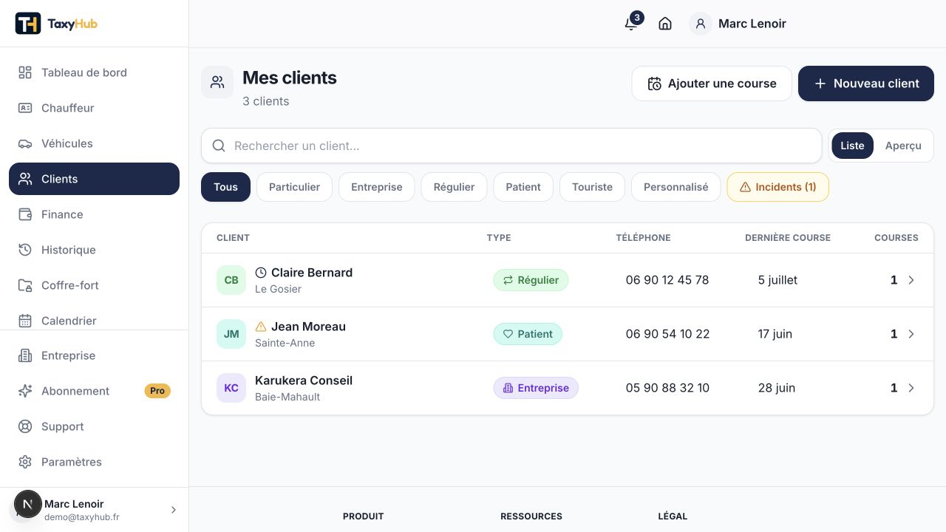Click the JM avatar for Jean Moreau
This screenshot has height=532, width=946.
[x=231, y=334]
